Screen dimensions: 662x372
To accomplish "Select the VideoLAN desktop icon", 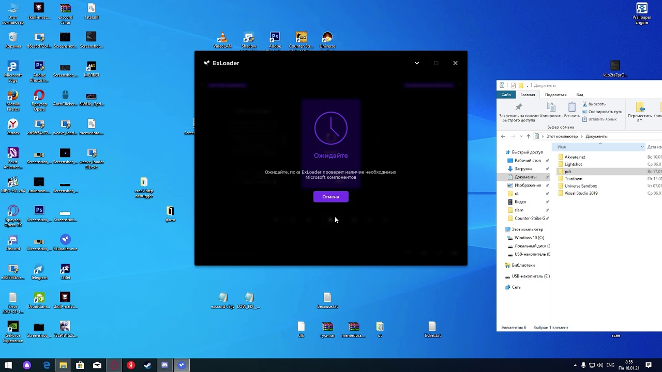I will pos(222,40).
